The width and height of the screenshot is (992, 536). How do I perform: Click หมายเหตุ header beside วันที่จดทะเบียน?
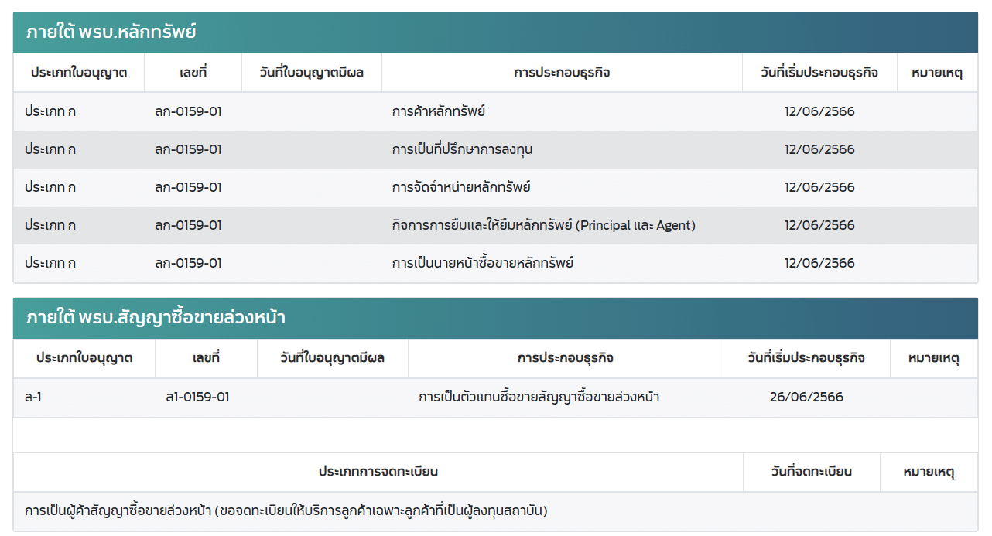[929, 472]
